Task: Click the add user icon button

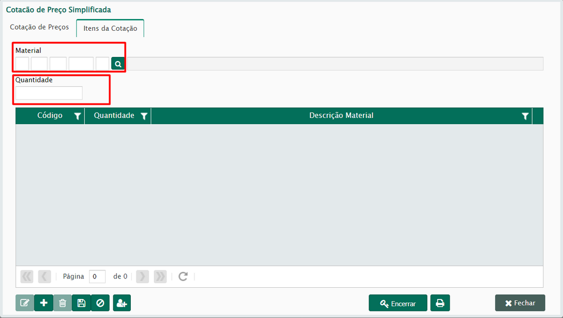Action: point(122,303)
